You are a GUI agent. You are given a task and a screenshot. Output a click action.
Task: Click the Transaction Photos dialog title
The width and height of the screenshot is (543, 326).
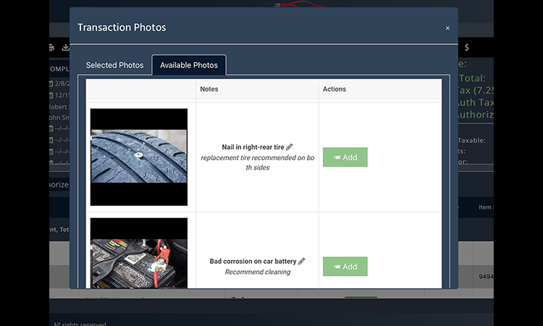click(122, 28)
